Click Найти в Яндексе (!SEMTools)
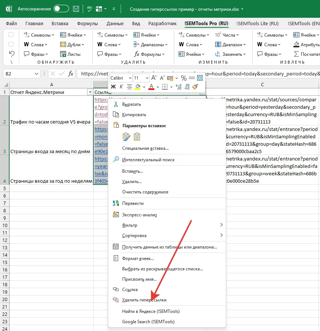Viewport: 320px width, 331px height. point(167,311)
